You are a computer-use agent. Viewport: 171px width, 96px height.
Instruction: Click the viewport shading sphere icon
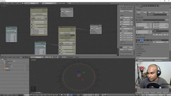coord(62,95)
